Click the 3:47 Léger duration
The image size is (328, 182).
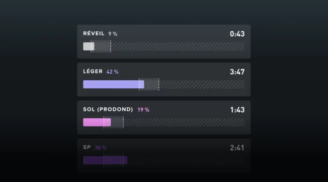click(x=237, y=72)
